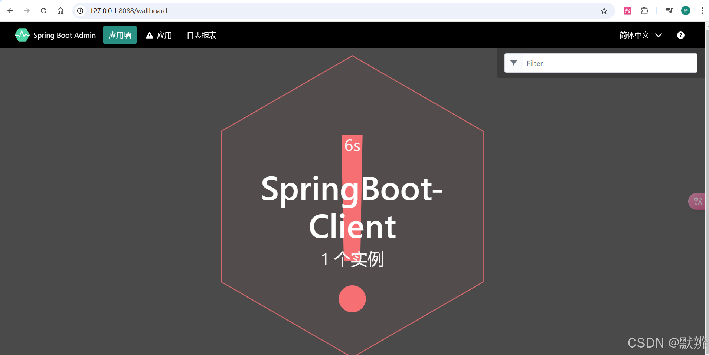Toggle the floating translate button on right edge
This screenshot has width=709, height=355.
697,201
